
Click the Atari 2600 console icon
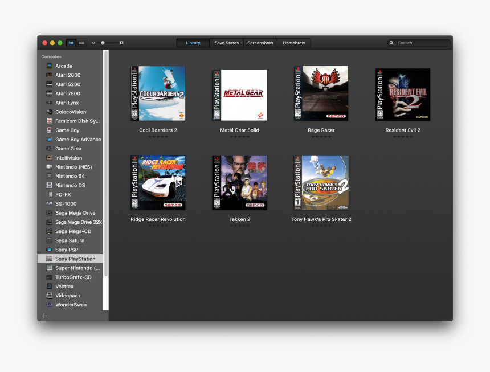pos(49,75)
